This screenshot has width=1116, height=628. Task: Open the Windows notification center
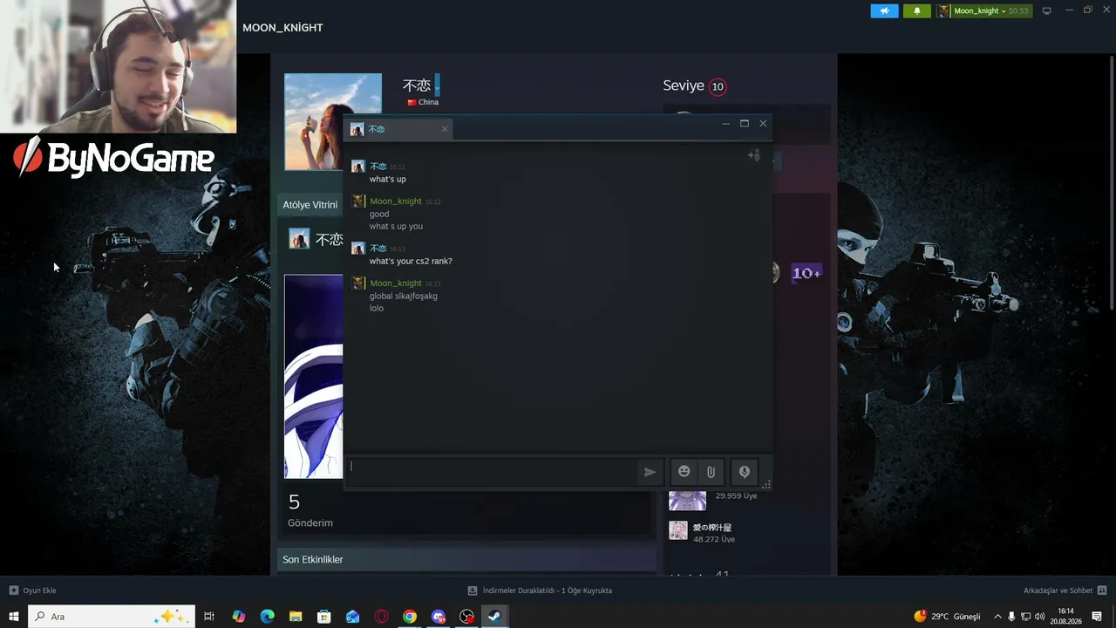[x=1097, y=617]
